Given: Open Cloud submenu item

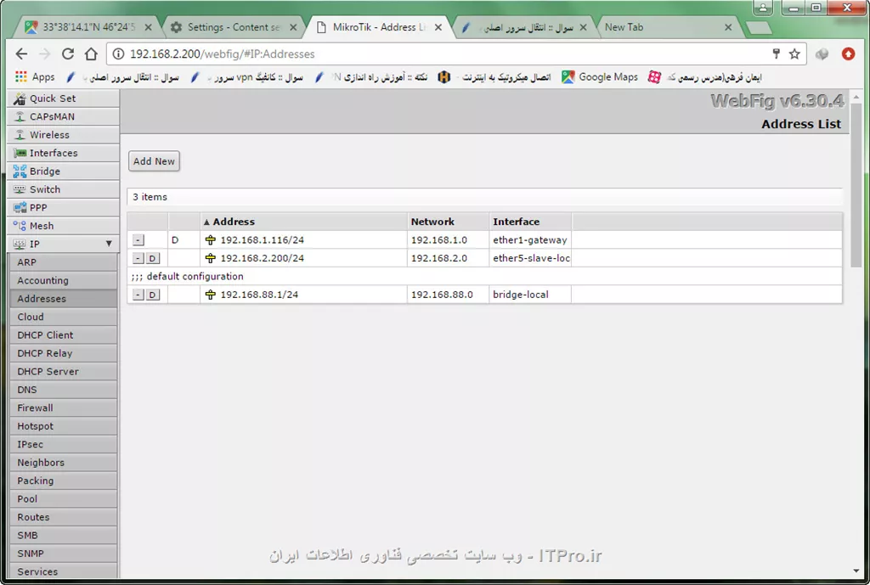Looking at the screenshot, I should (63, 317).
